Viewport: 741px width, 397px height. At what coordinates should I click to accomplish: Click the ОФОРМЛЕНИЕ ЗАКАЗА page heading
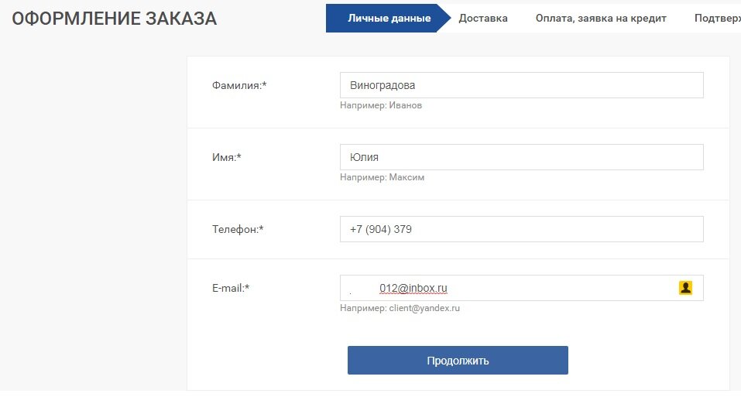[x=115, y=19]
